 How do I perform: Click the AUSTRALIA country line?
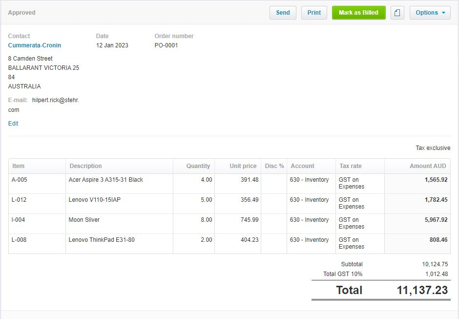tap(24, 86)
